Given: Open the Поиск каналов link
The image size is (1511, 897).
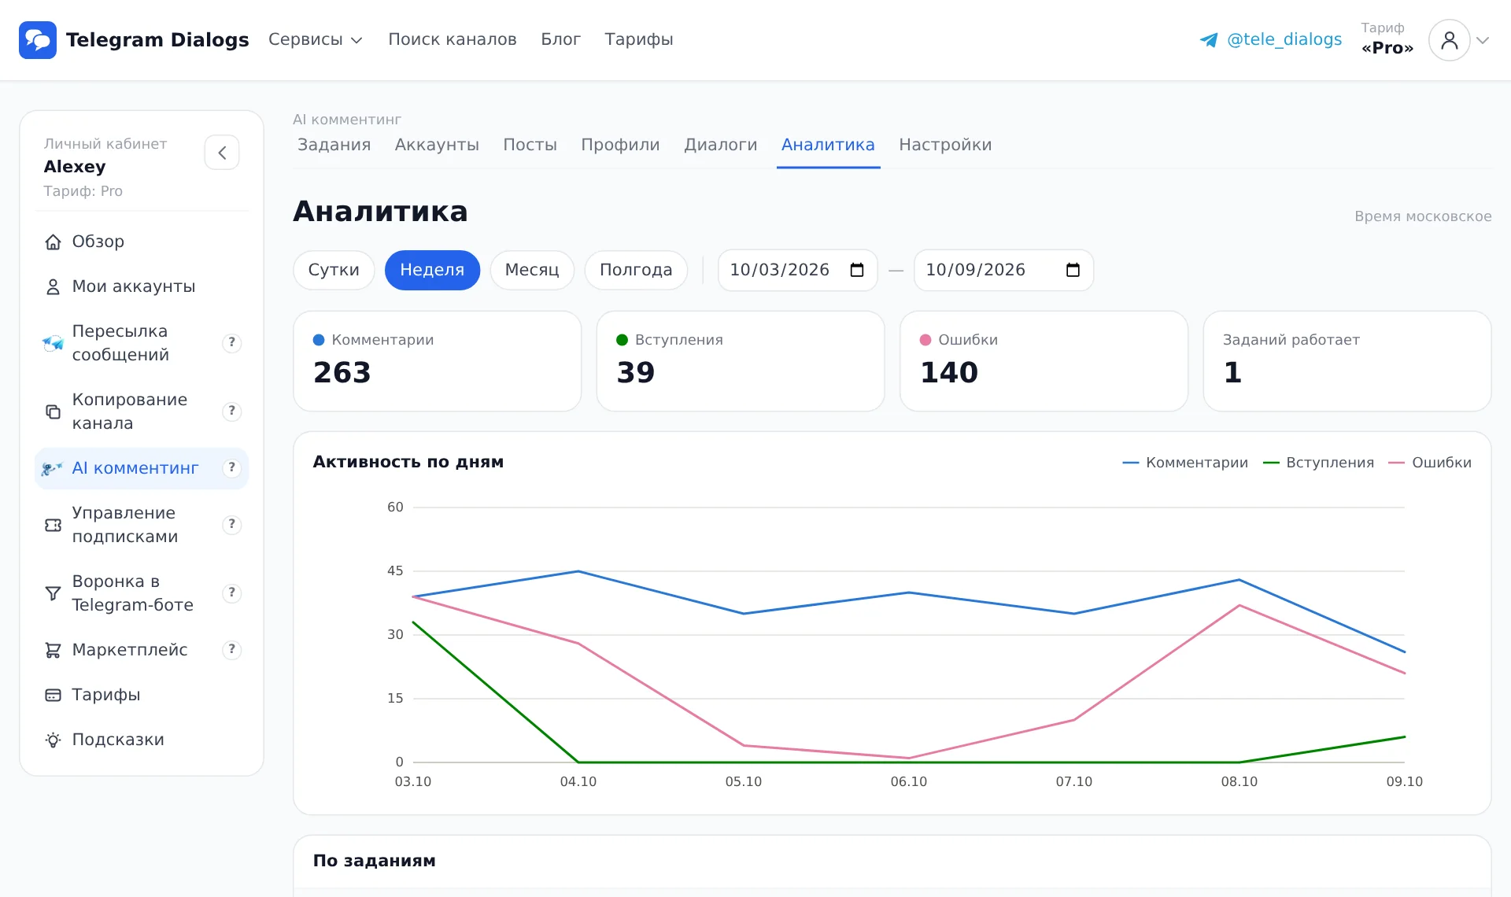Looking at the screenshot, I should (x=453, y=39).
